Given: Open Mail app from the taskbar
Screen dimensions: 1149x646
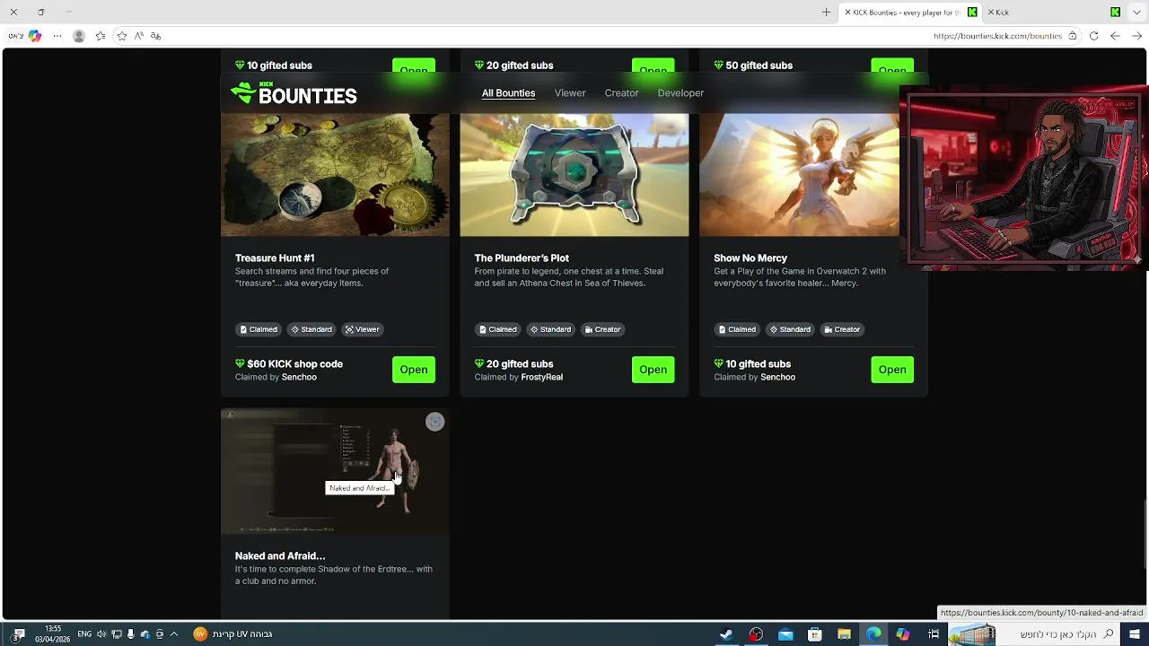Looking at the screenshot, I should [x=785, y=634].
